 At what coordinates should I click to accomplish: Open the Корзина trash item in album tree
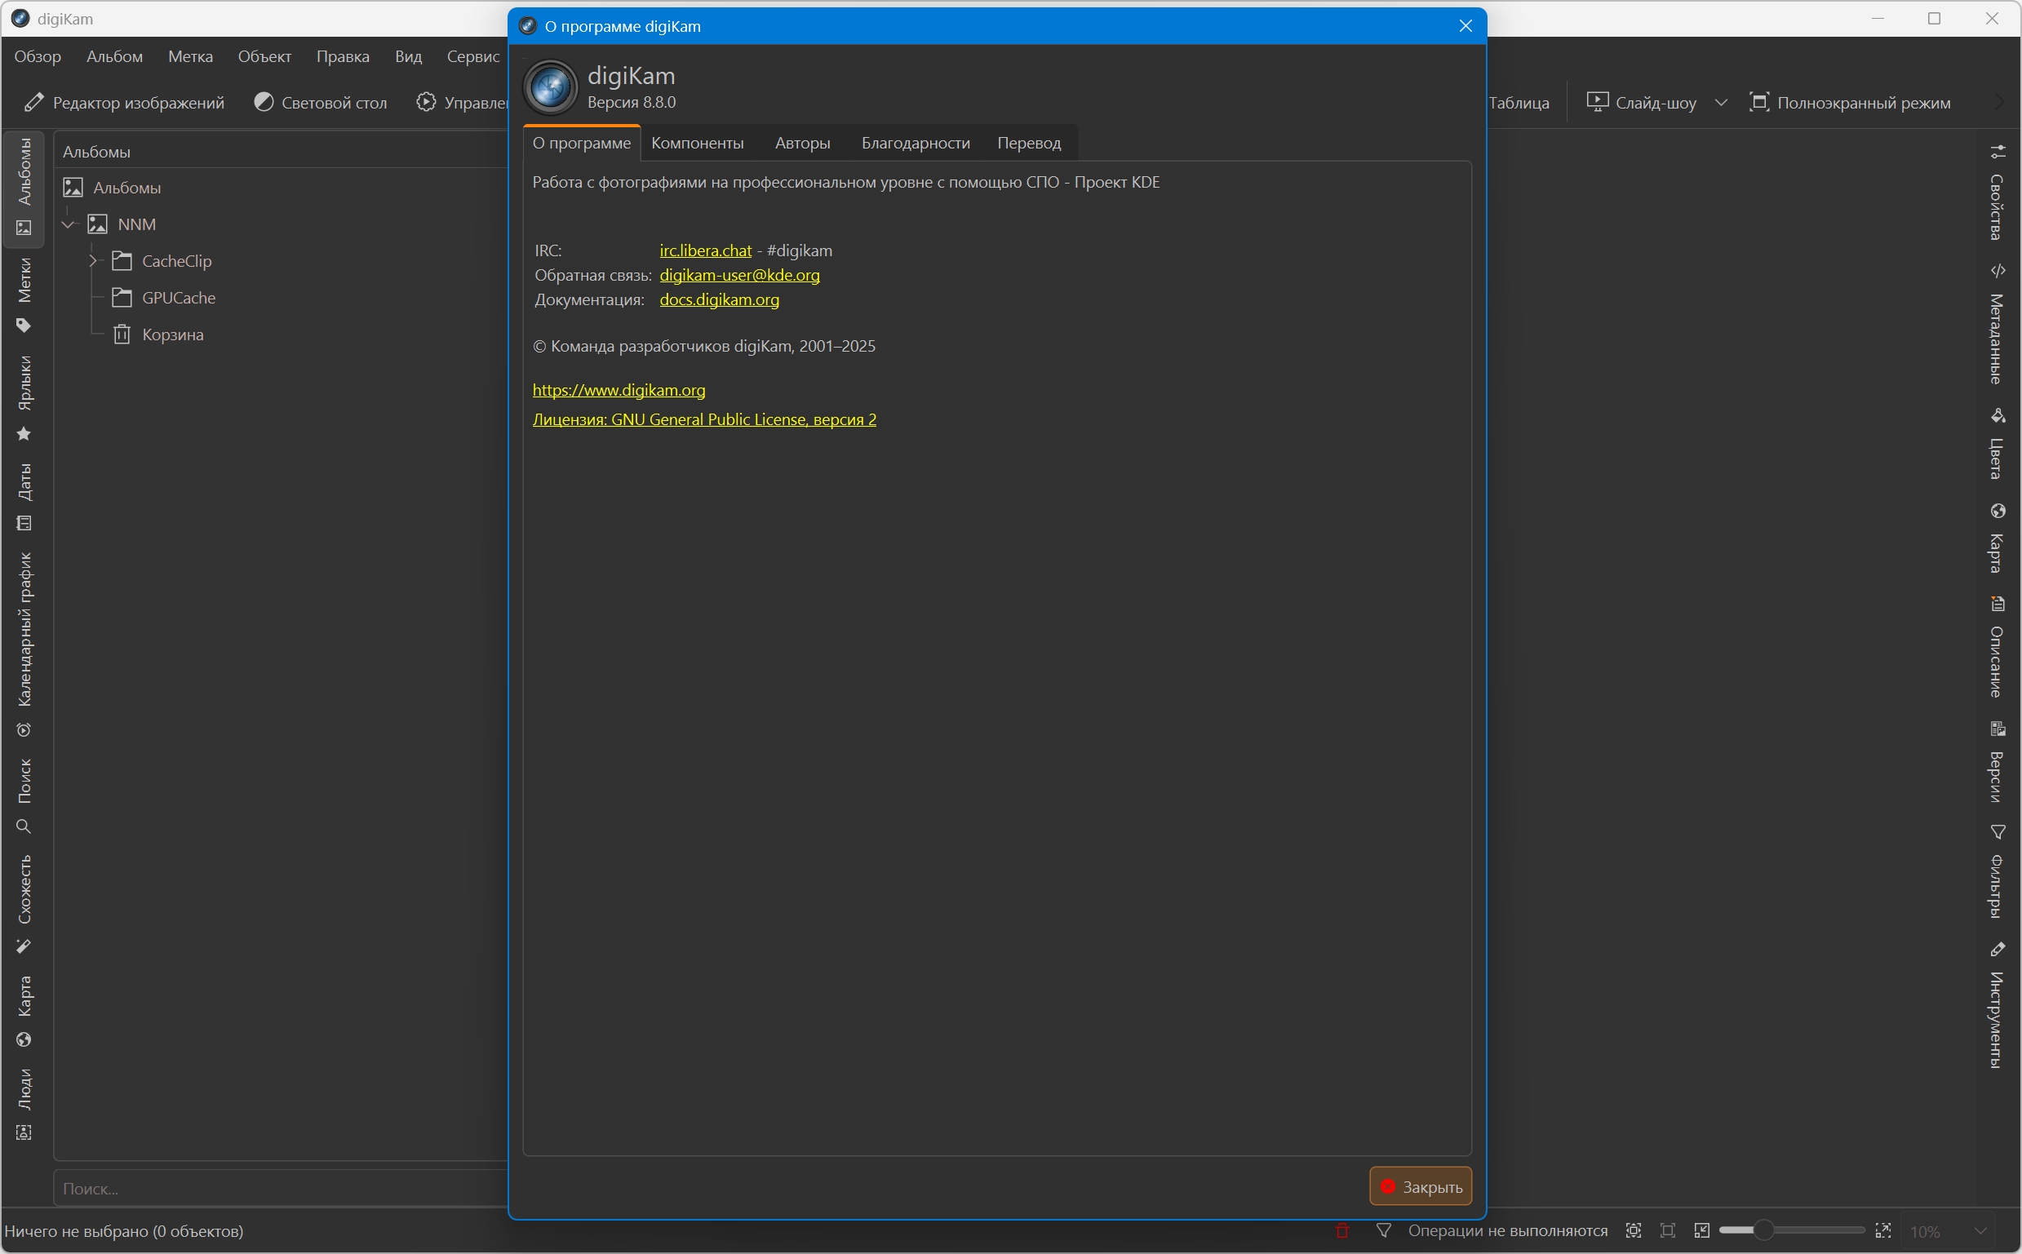(171, 335)
